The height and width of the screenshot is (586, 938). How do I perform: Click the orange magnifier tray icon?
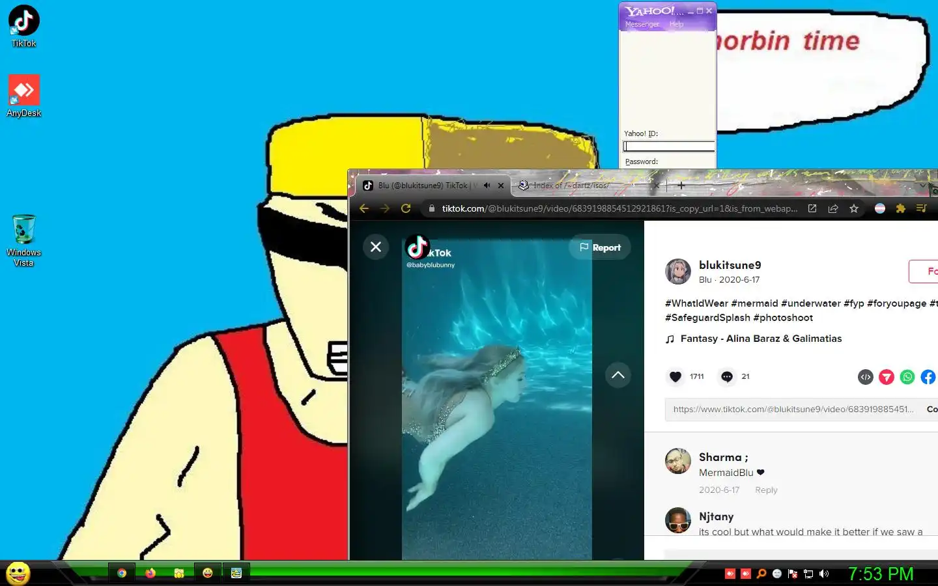(x=761, y=574)
